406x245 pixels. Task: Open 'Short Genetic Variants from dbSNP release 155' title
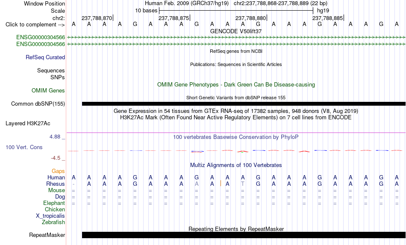coord(236,98)
